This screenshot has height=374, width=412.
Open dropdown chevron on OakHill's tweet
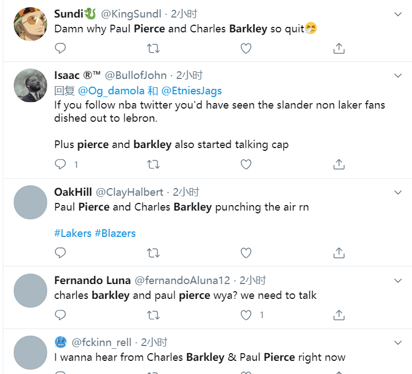[398, 192]
